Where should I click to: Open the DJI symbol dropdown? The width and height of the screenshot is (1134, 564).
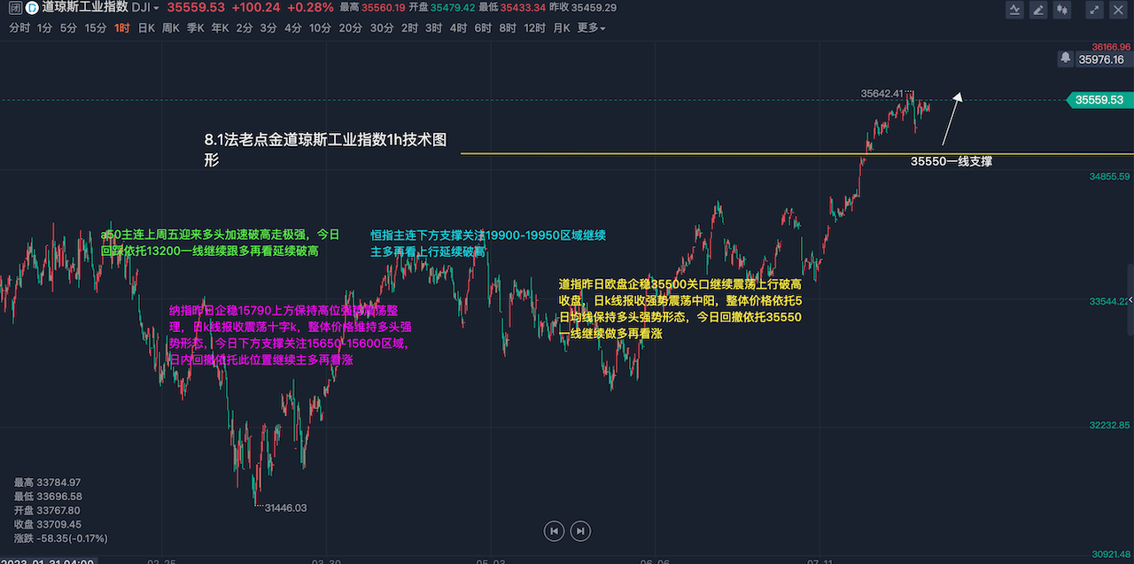(145, 8)
